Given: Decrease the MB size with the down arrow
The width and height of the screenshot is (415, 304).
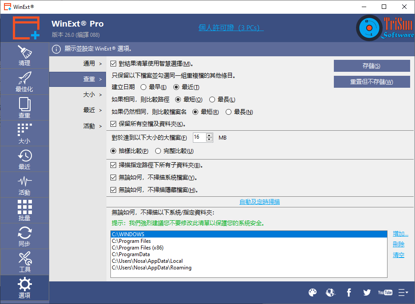Looking at the screenshot, I should point(209,140).
